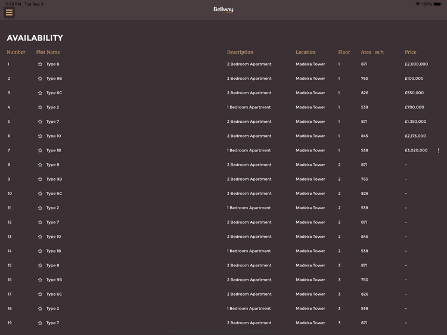Click area 826 in row 10
This screenshot has height=335, width=447.
coord(365,193)
